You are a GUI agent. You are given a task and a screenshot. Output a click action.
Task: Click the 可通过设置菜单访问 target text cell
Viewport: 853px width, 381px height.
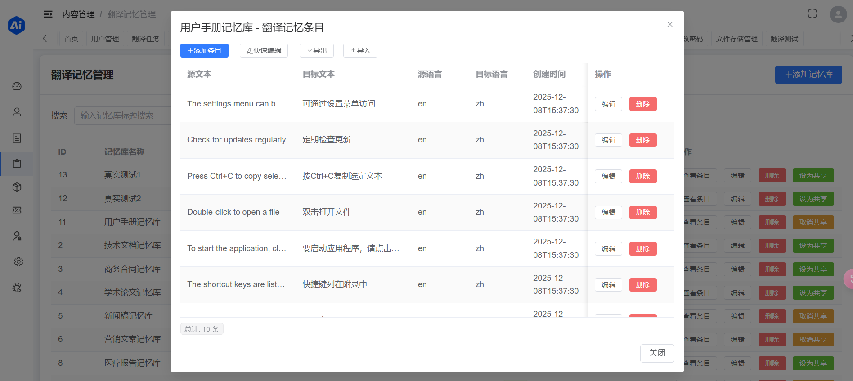339,104
